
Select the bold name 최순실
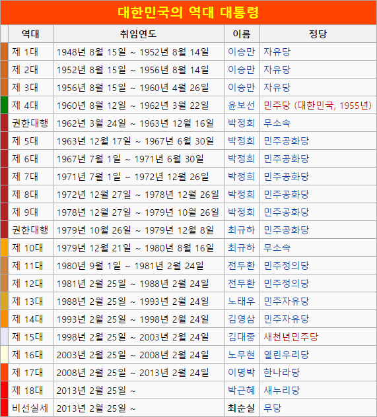pyautogui.click(x=241, y=408)
